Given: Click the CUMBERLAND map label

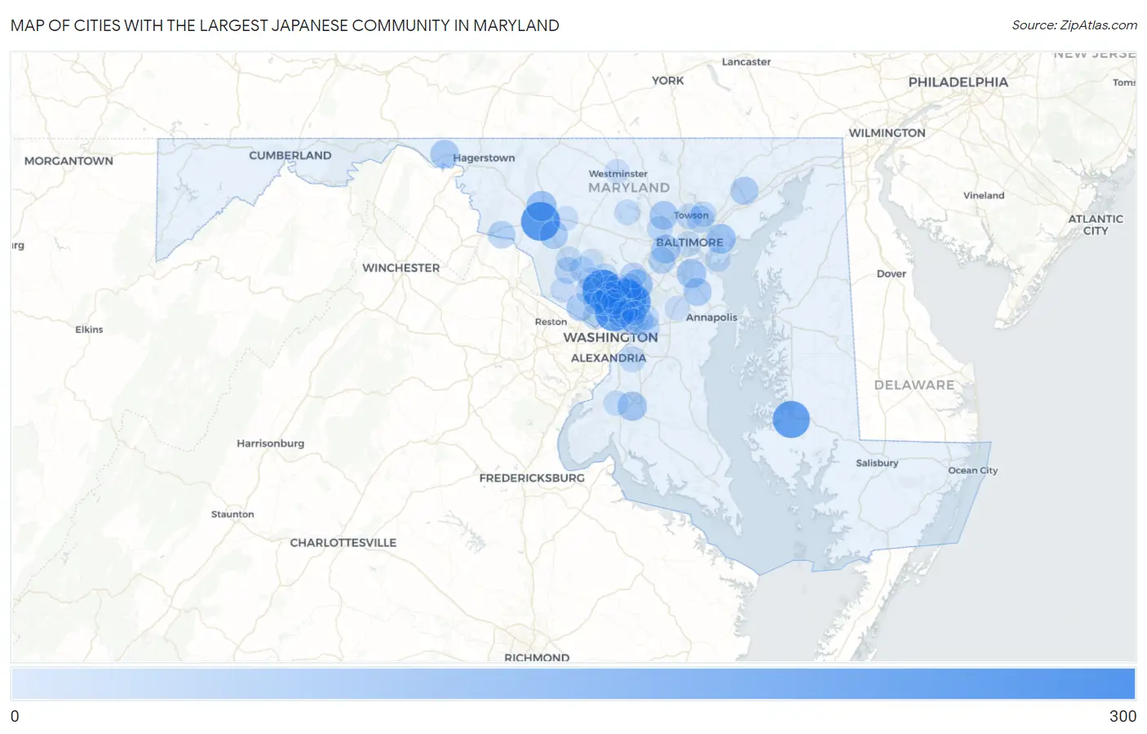Looking at the screenshot, I should (290, 155).
